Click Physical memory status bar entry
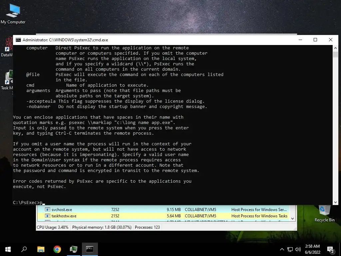341x256 pixels. click(102, 227)
